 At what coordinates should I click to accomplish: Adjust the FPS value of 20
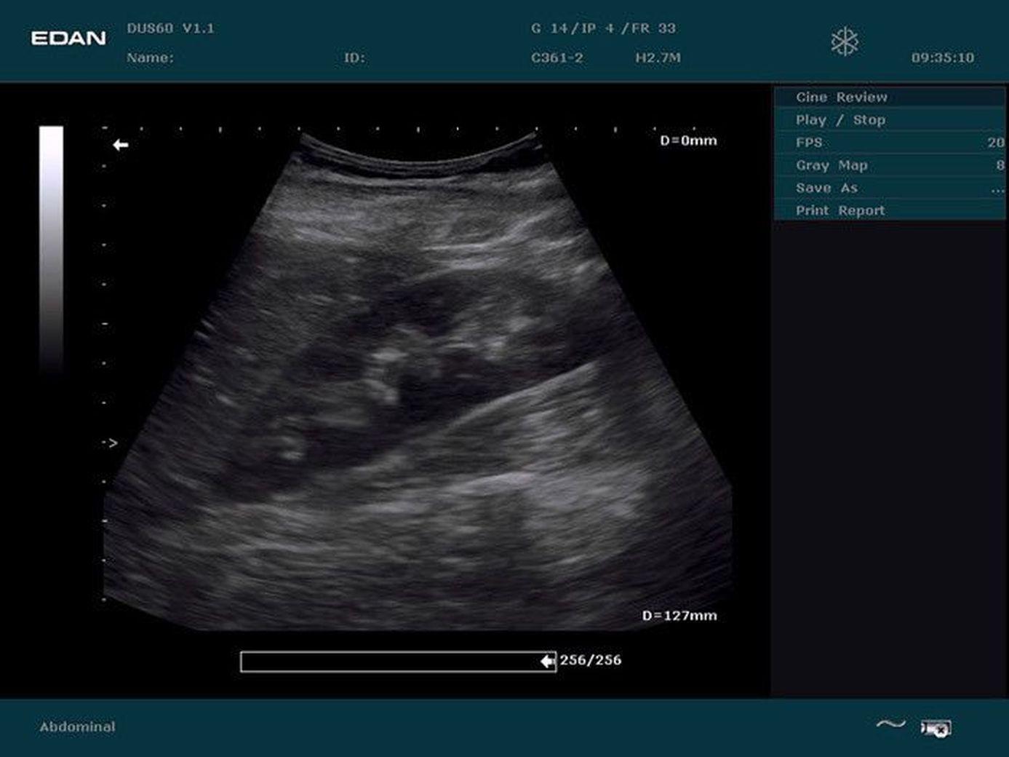[x=994, y=143]
